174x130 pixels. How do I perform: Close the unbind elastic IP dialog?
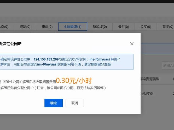pos(132,44)
